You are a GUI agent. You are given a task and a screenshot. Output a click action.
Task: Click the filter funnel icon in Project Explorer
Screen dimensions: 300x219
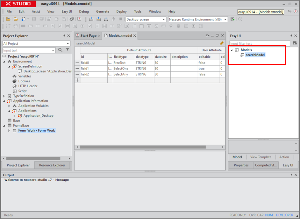pyautogui.click(x=68, y=50)
